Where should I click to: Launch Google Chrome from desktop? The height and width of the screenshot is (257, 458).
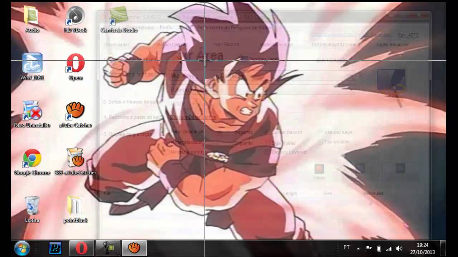pyautogui.click(x=32, y=162)
